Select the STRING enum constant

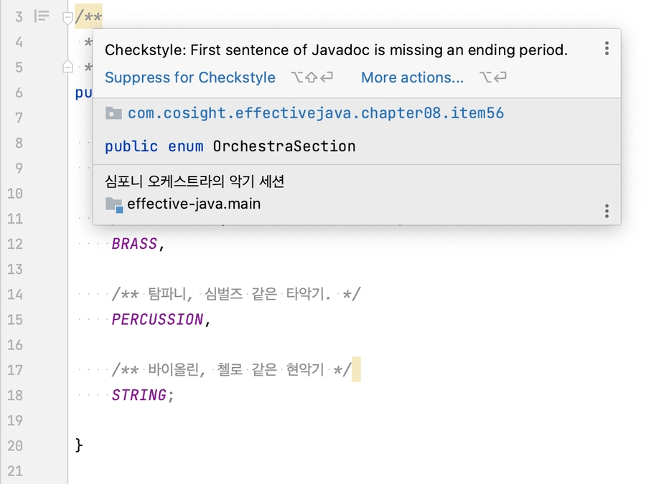pyautogui.click(x=139, y=394)
